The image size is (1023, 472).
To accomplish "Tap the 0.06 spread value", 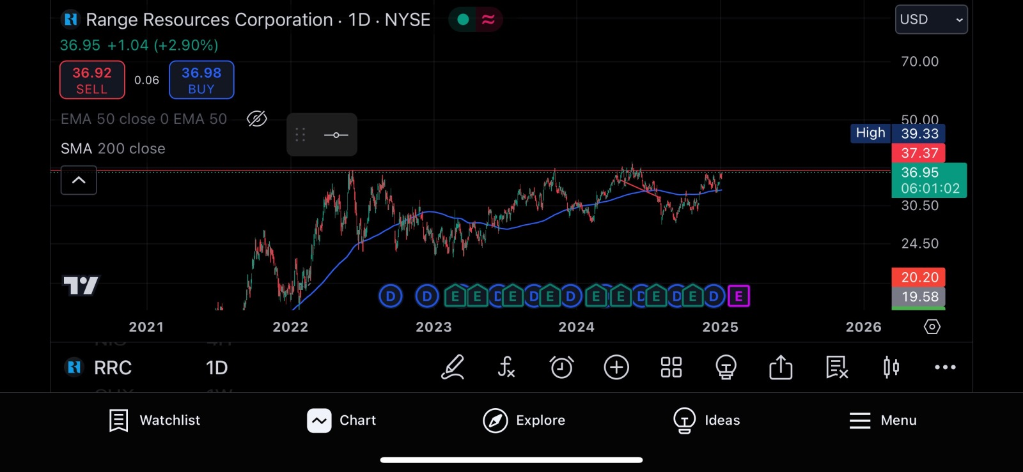I will [146, 80].
